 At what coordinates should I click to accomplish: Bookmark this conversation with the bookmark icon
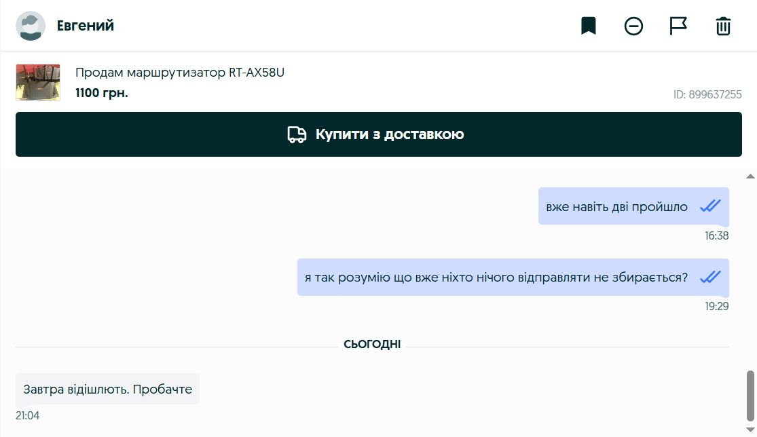(588, 26)
